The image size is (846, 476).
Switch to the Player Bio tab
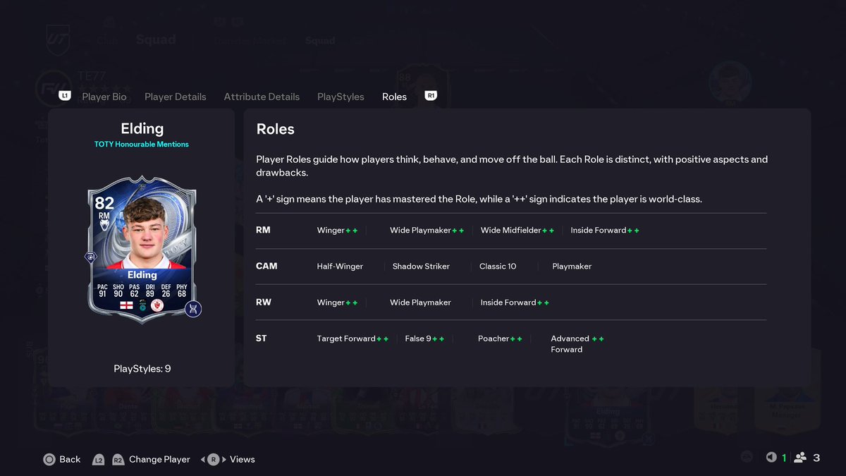click(104, 97)
